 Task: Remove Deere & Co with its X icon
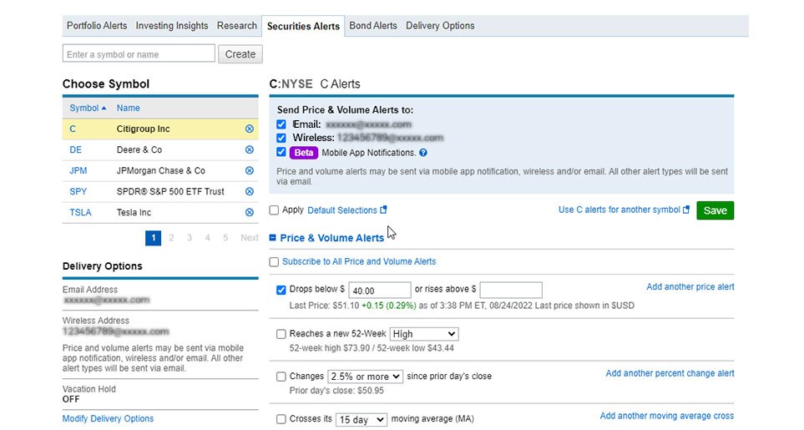tap(249, 150)
